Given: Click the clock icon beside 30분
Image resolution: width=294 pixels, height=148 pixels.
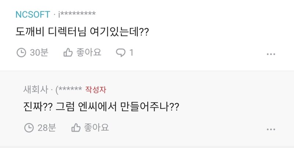Looking at the screenshot, I should pos(21,53).
